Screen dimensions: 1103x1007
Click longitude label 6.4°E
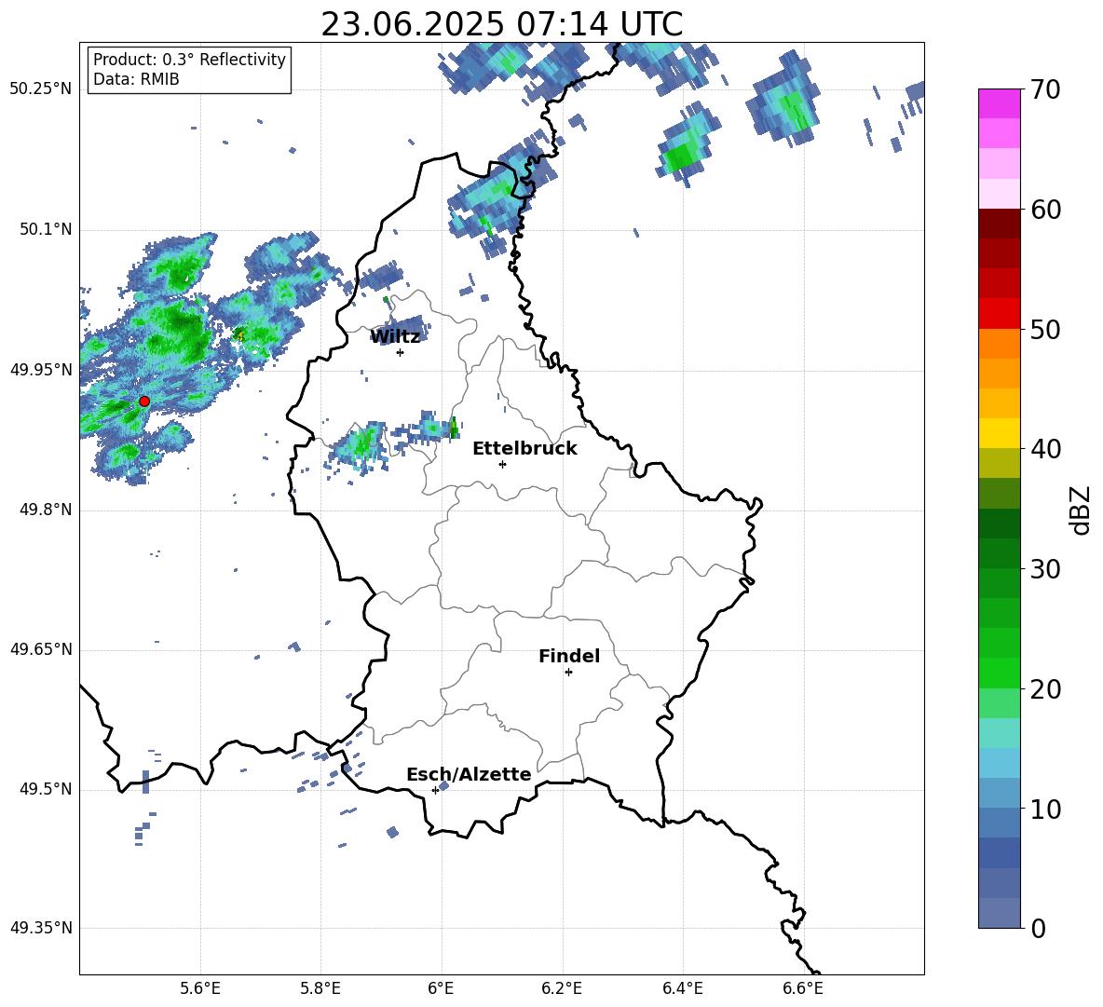(682, 988)
